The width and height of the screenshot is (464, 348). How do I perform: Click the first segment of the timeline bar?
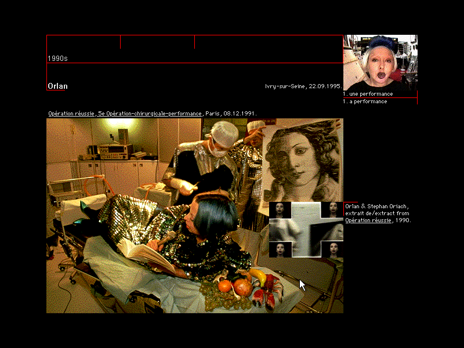pyautogui.click(x=84, y=42)
